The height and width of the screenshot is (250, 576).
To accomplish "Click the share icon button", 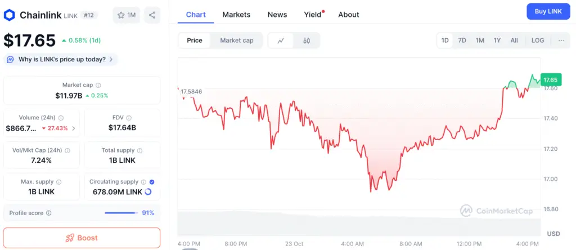I will [152, 15].
